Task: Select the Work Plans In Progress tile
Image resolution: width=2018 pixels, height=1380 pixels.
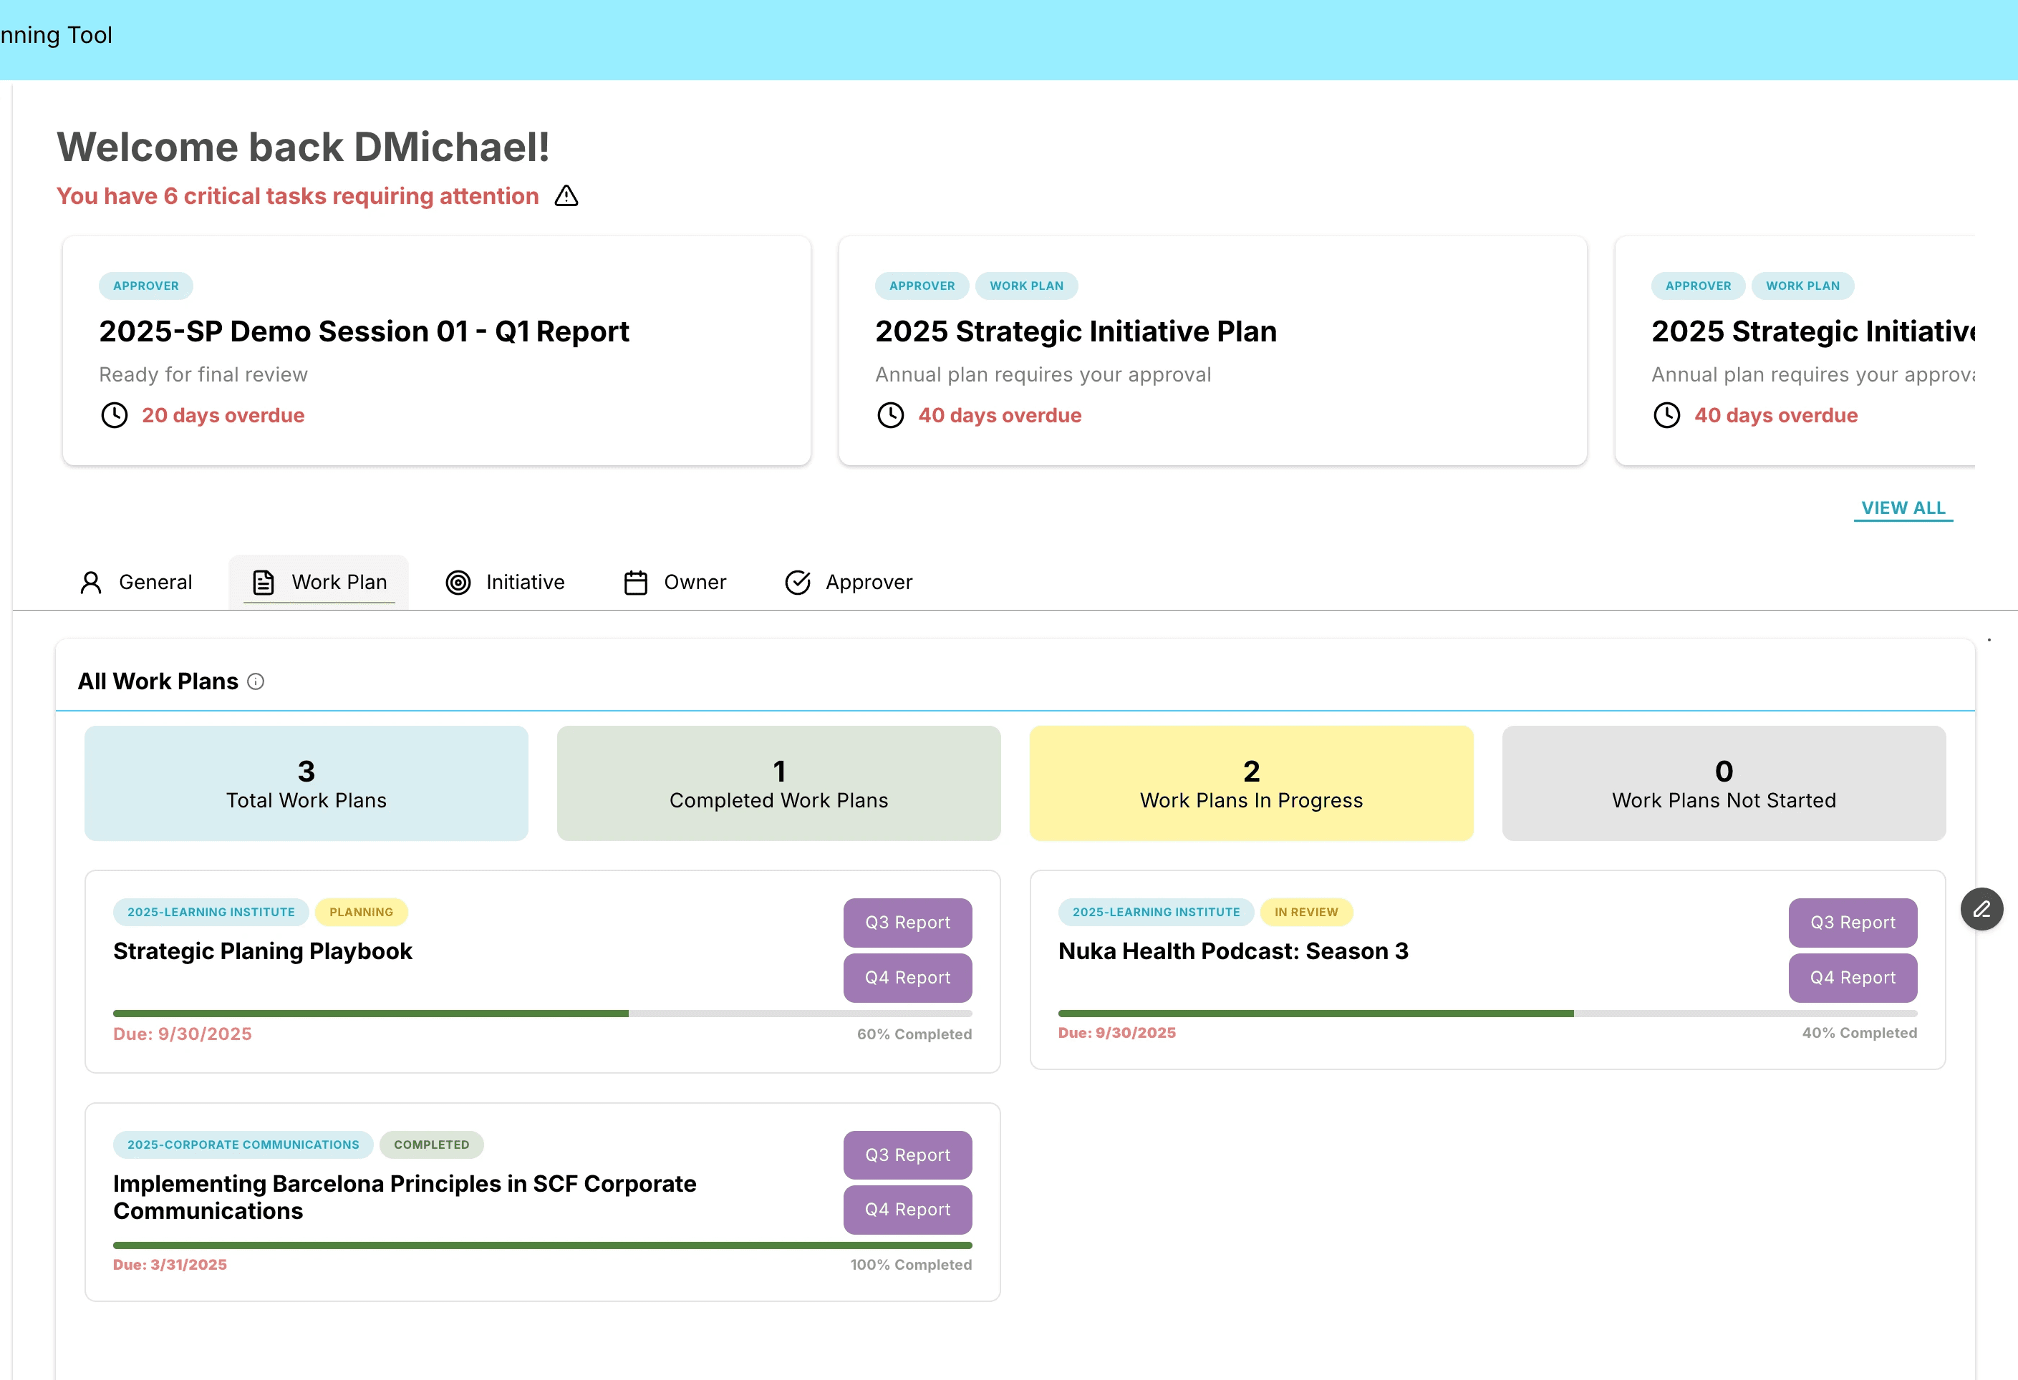Action: tap(1250, 783)
